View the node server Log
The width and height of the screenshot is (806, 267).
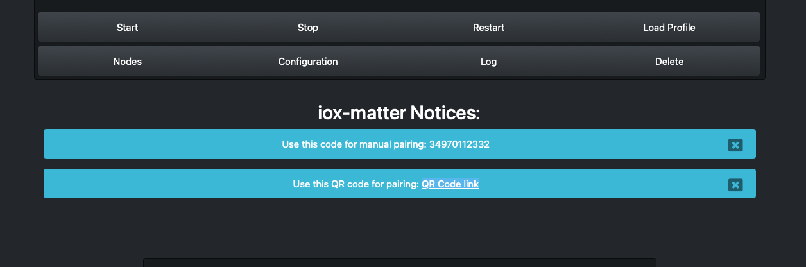(x=488, y=62)
